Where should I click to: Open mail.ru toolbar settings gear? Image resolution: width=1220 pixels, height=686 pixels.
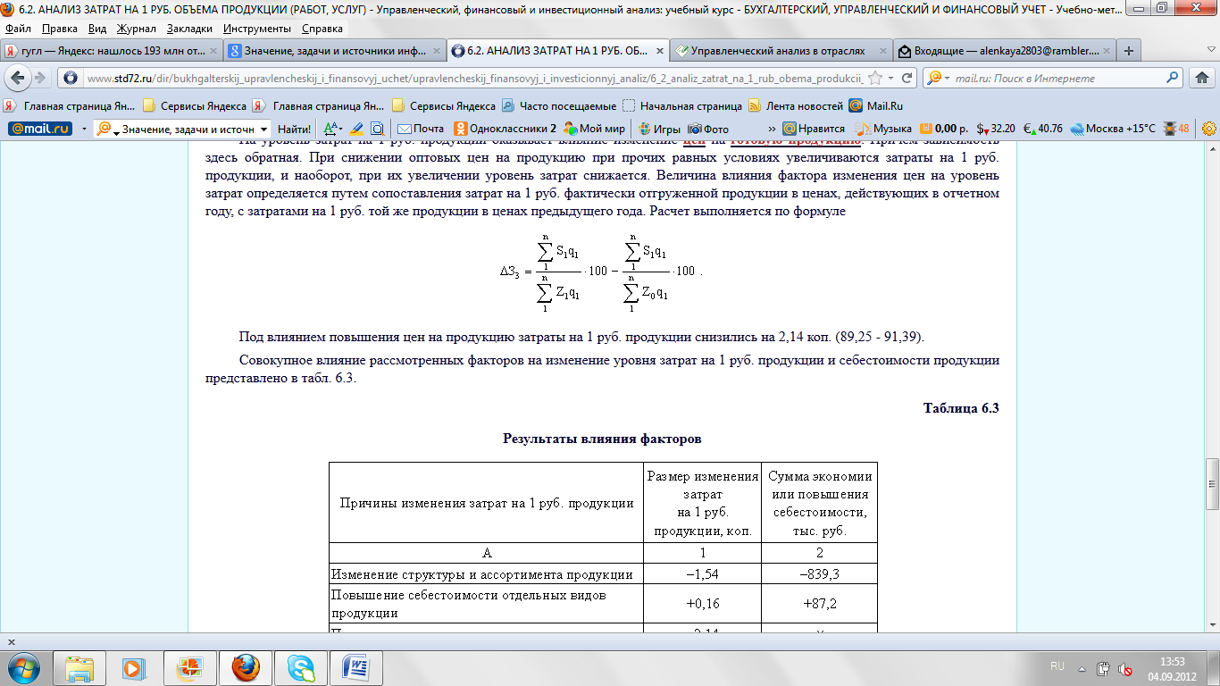(x=1209, y=129)
